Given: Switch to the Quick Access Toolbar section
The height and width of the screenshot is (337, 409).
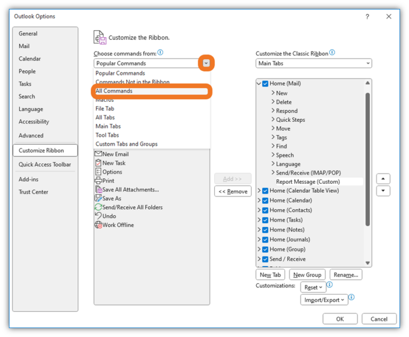Looking at the screenshot, I should point(45,165).
